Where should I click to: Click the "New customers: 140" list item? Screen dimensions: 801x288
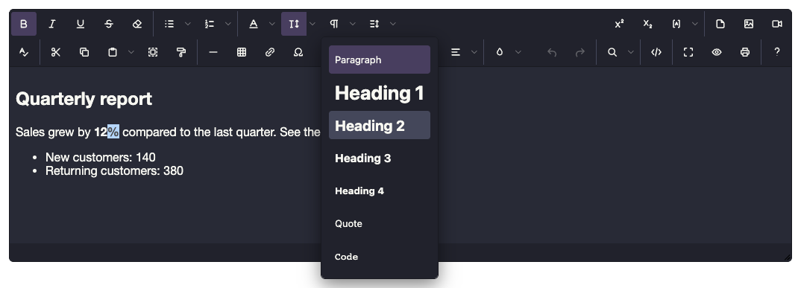[x=101, y=157]
